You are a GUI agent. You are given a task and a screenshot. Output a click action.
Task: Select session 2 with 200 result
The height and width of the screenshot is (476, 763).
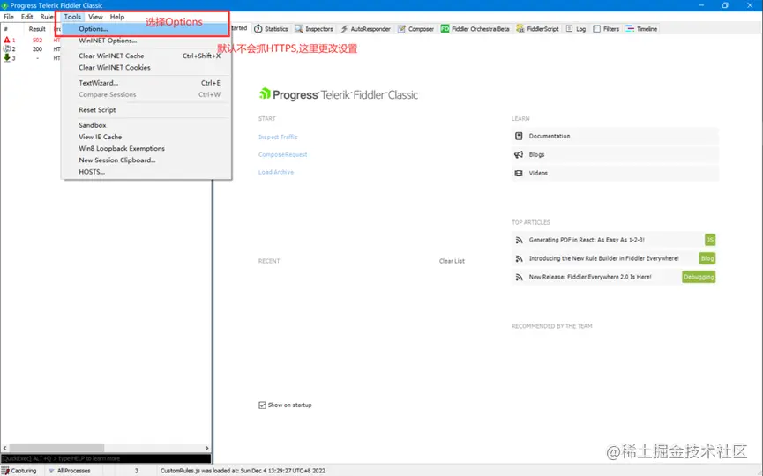click(x=31, y=49)
